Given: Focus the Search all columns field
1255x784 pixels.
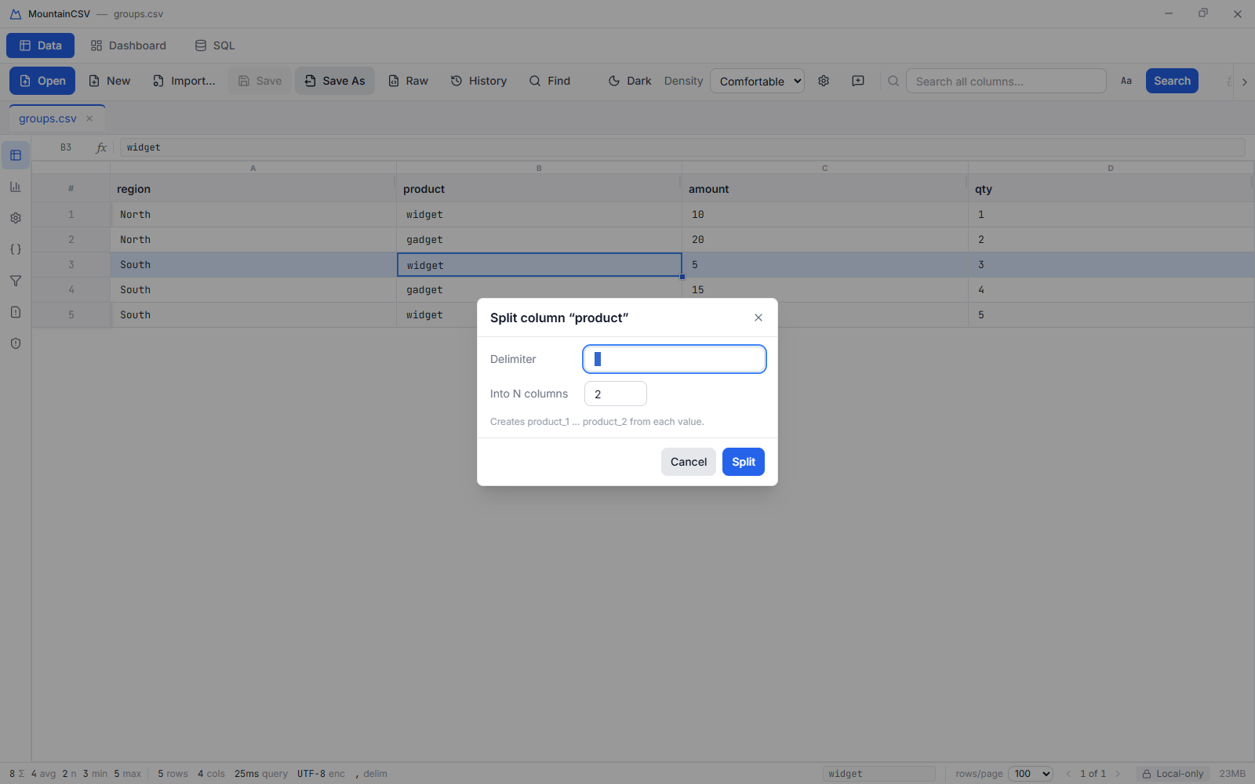Looking at the screenshot, I should coord(1006,81).
